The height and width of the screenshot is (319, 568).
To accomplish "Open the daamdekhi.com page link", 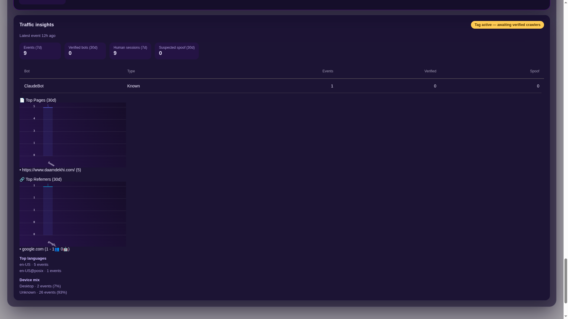I will click(48, 170).
